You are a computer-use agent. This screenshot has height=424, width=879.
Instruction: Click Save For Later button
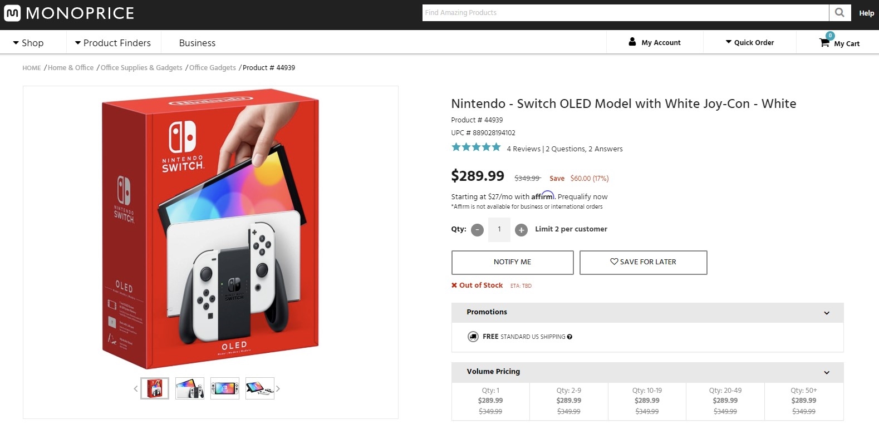tap(643, 262)
